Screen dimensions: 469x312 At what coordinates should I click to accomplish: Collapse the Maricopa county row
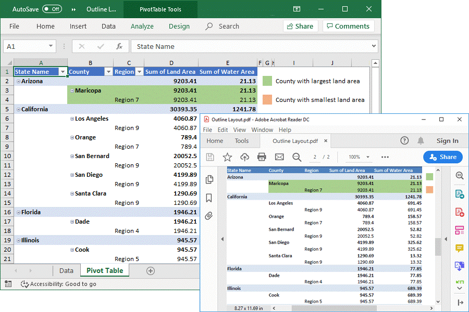(x=72, y=90)
